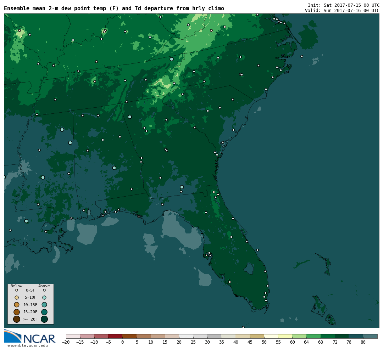Select the Above 0-5F legend circle
The width and height of the screenshot is (383, 350).
click(x=44, y=290)
